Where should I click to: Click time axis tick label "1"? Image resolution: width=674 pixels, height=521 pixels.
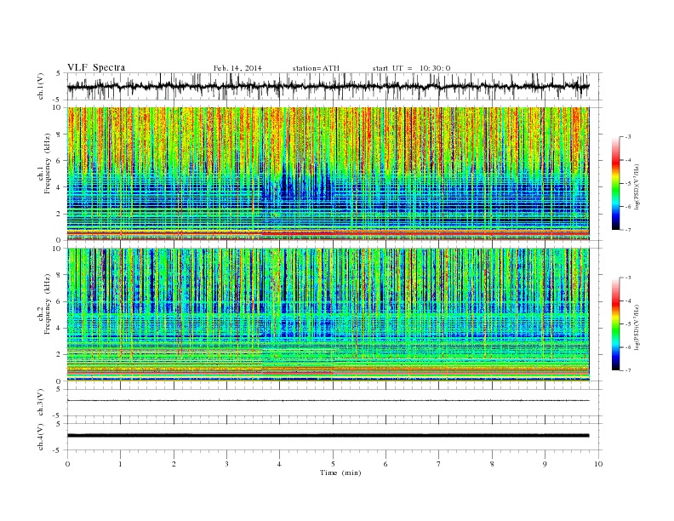tap(120, 464)
